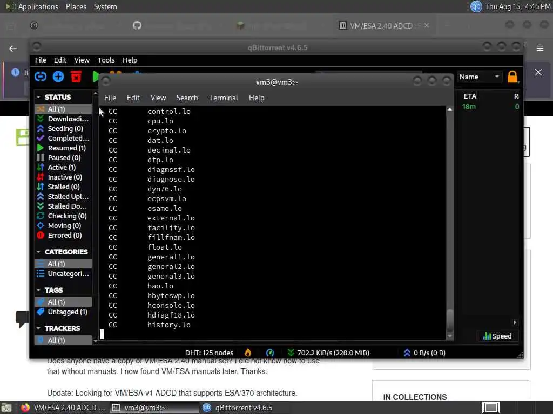
Task: Open qBittorrent File menu
Action: (41, 60)
